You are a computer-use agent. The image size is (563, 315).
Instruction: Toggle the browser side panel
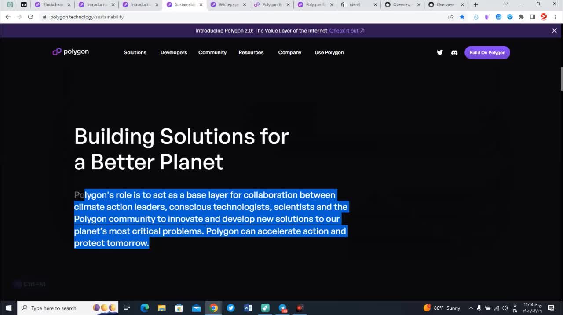tap(532, 17)
